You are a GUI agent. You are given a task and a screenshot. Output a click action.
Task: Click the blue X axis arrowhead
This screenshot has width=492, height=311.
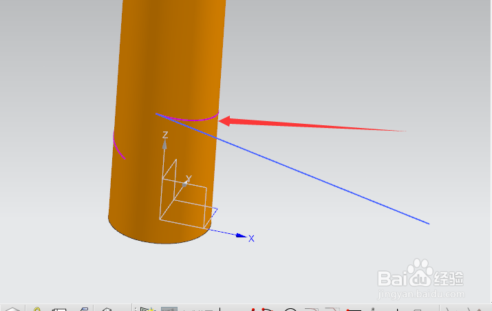(241, 235)
